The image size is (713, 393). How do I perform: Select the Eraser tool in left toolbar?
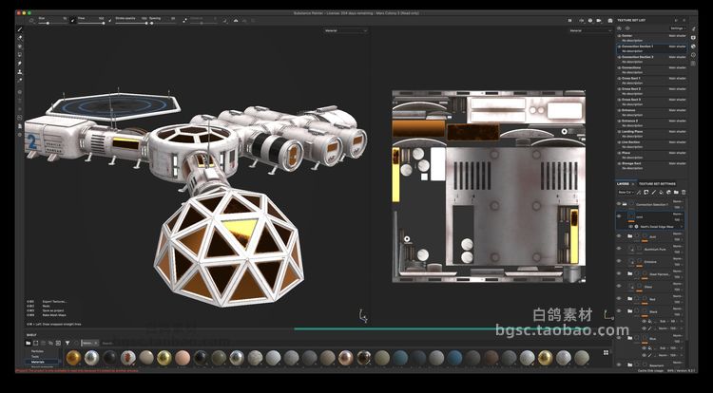click(20, 40)
